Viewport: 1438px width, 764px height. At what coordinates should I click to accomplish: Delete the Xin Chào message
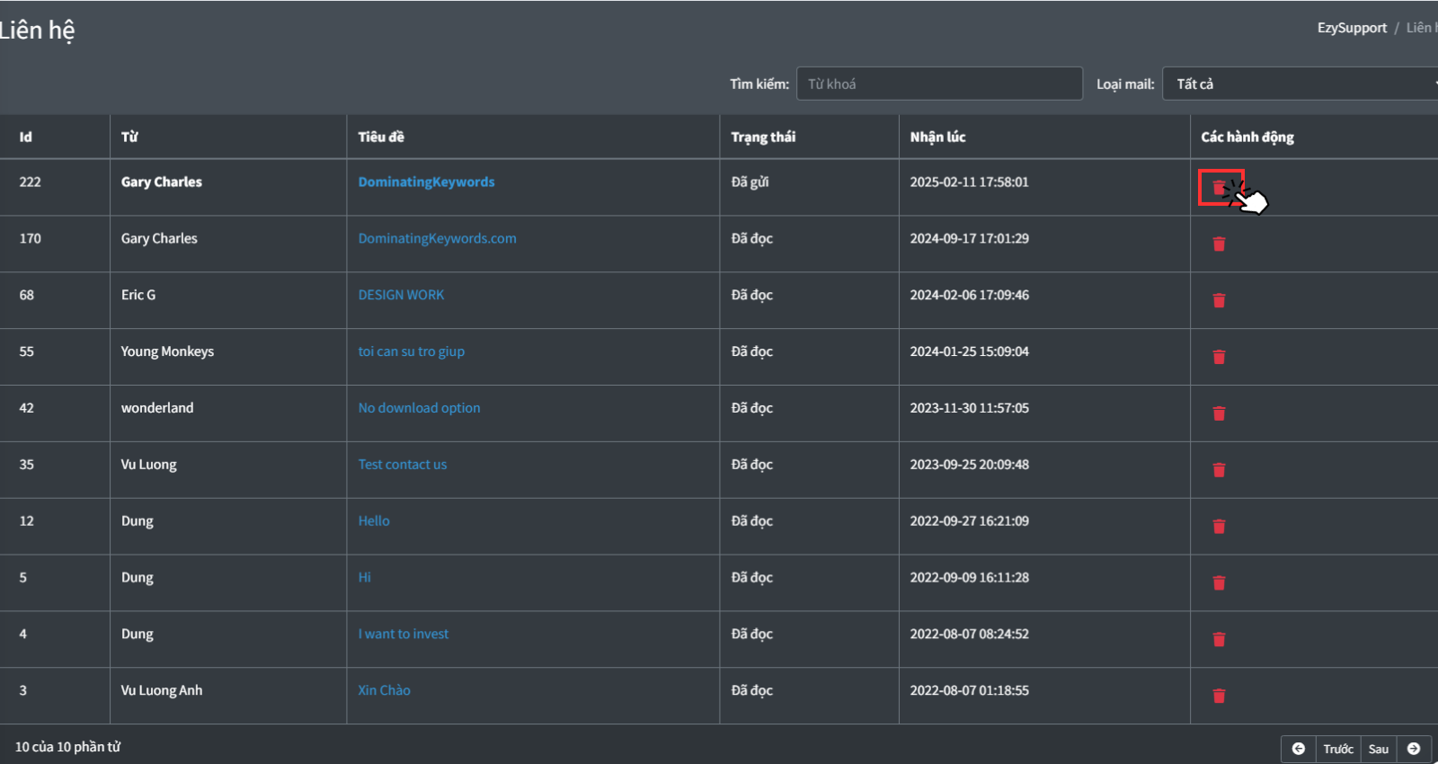(x=1219, y=696)
